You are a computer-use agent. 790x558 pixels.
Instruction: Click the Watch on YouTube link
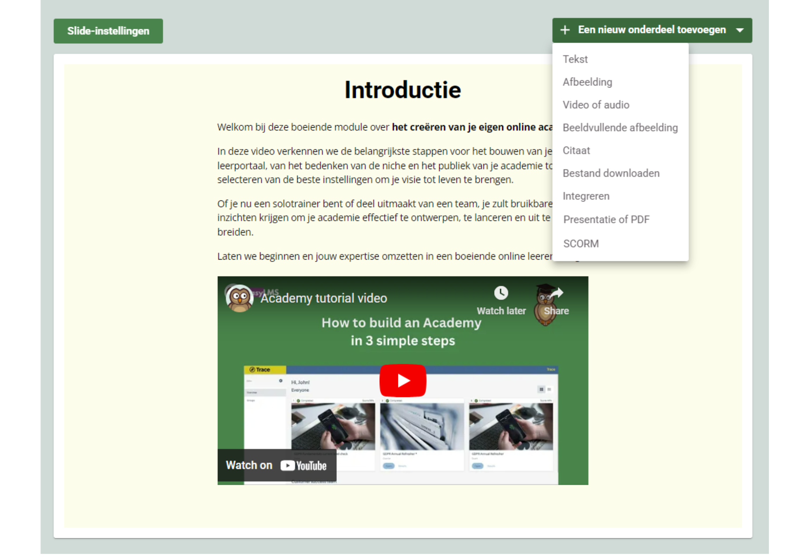pyautogui.click(x=277, y=465)
